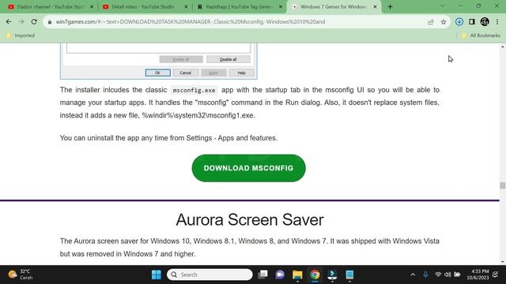Click microphone icon in system tray
Screen dimensions: 506x284
click(425, 275)
